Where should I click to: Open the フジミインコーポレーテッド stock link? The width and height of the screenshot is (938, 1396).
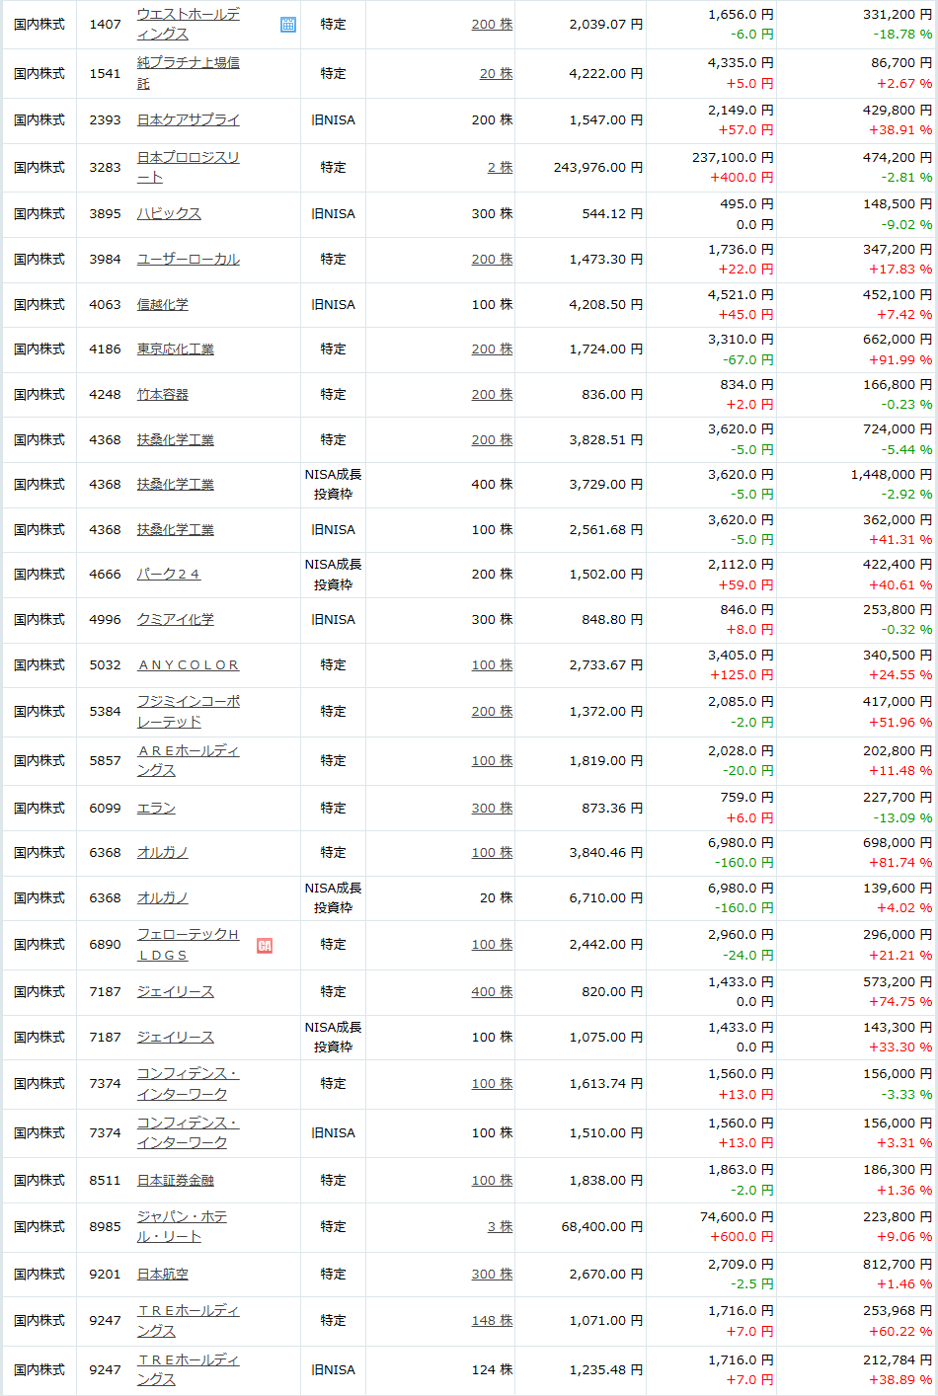click(x=188, y=711)
